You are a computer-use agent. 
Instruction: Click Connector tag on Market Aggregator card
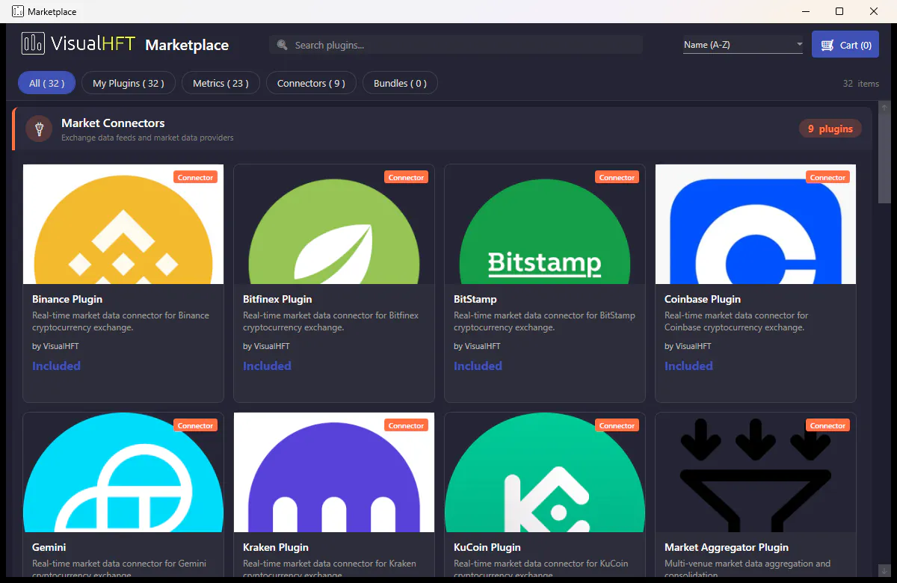828,425
